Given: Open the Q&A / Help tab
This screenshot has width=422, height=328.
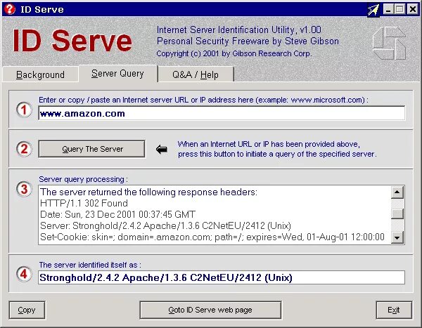Looking at the screenshot, I should (196, 74).
